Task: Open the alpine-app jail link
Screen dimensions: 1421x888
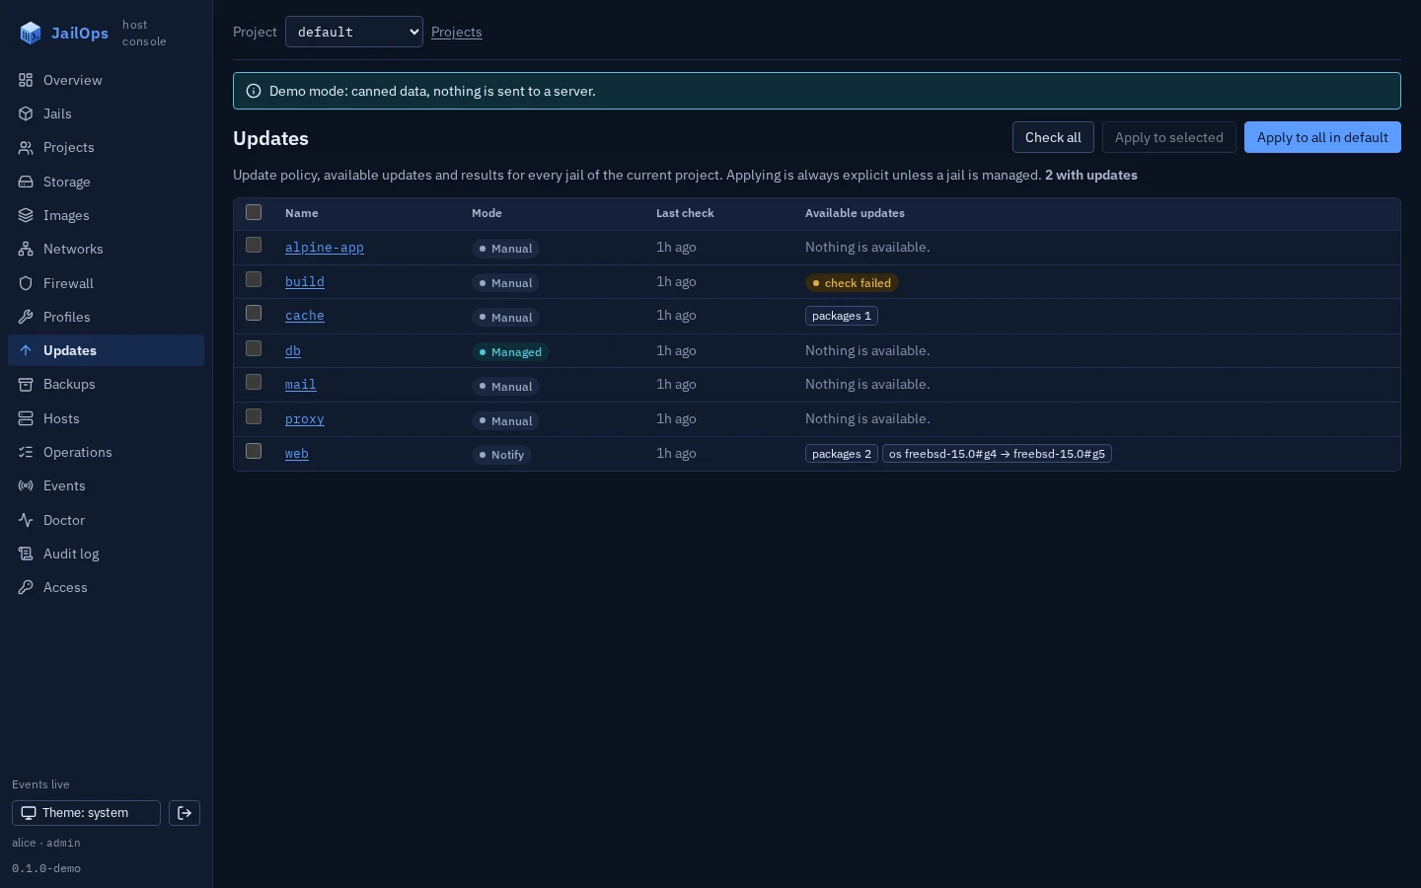Action: (325, 248)
